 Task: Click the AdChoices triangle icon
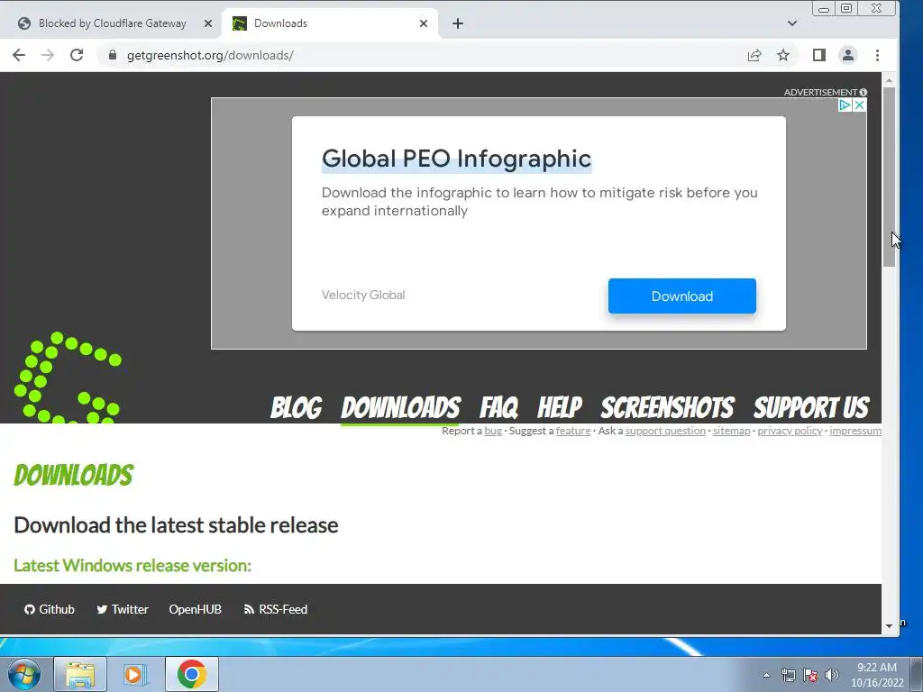click(x=845, y=105)
